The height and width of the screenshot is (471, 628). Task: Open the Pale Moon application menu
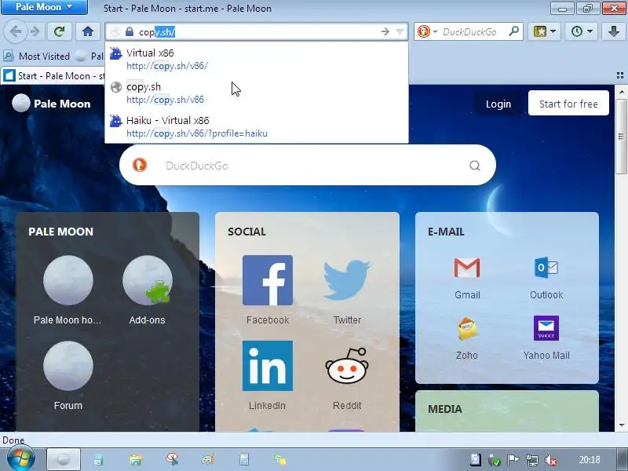click(44, 7)
